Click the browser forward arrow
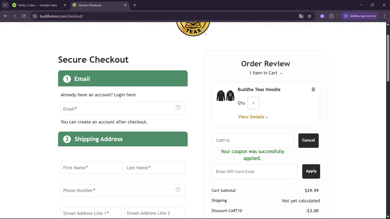Image resolution: width=390 pixels, height=219 pixels. tap(15, 16)
